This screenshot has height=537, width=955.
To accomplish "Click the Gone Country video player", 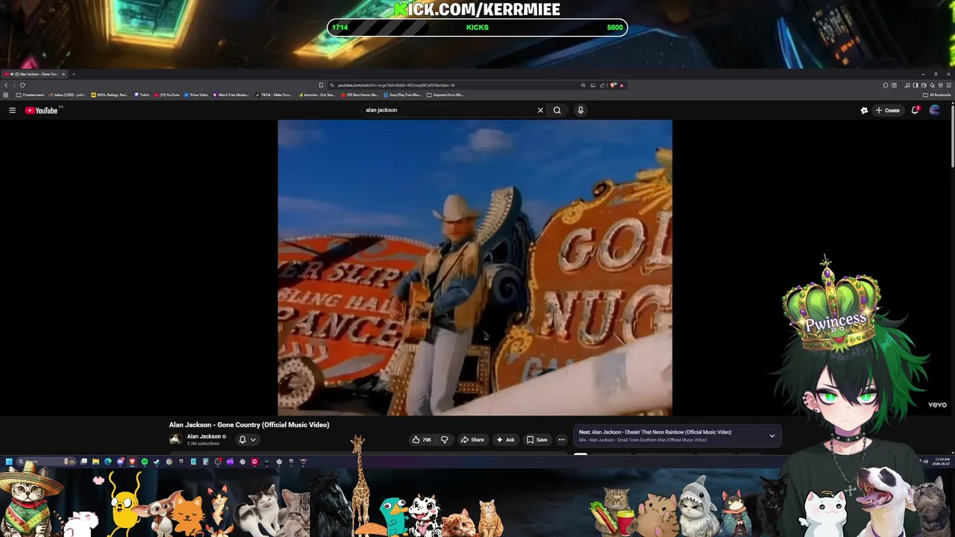I will click(x=475, y=268).
